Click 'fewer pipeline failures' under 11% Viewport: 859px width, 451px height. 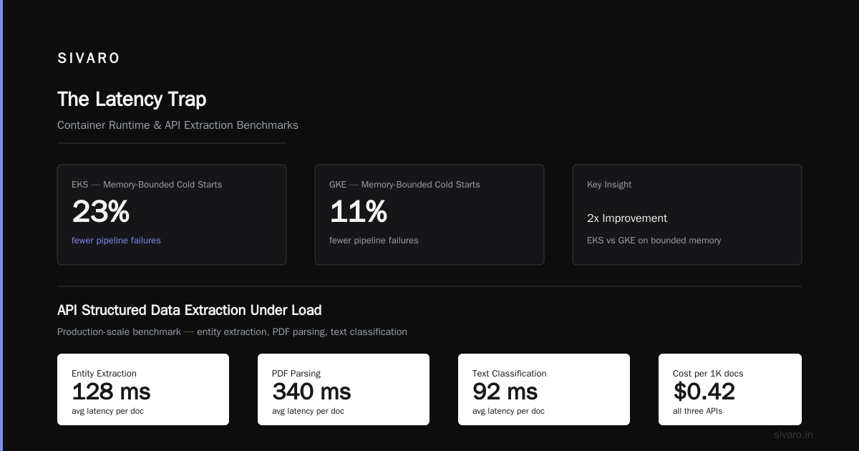[374, 241]
